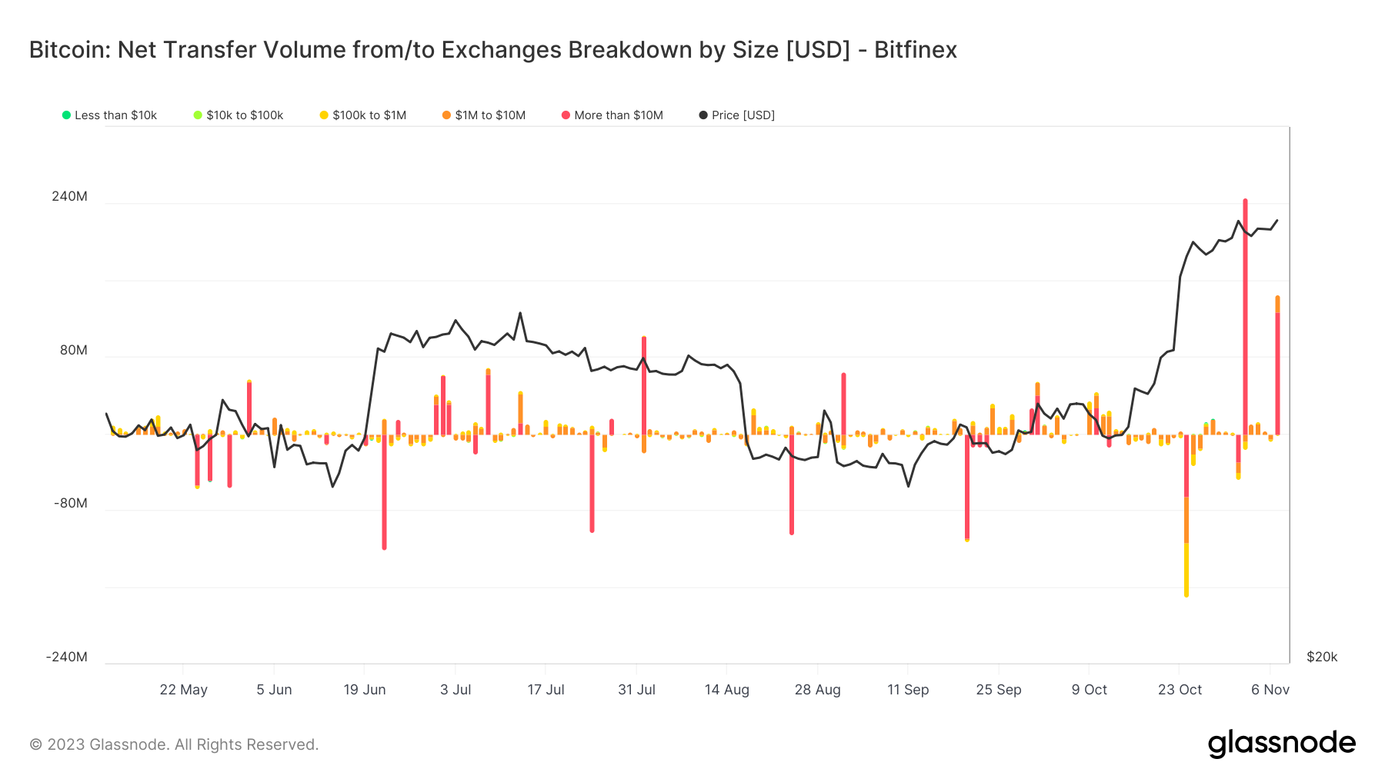
Task: Click the red 'More than $10M' legend dot
Action: (566, 115)
